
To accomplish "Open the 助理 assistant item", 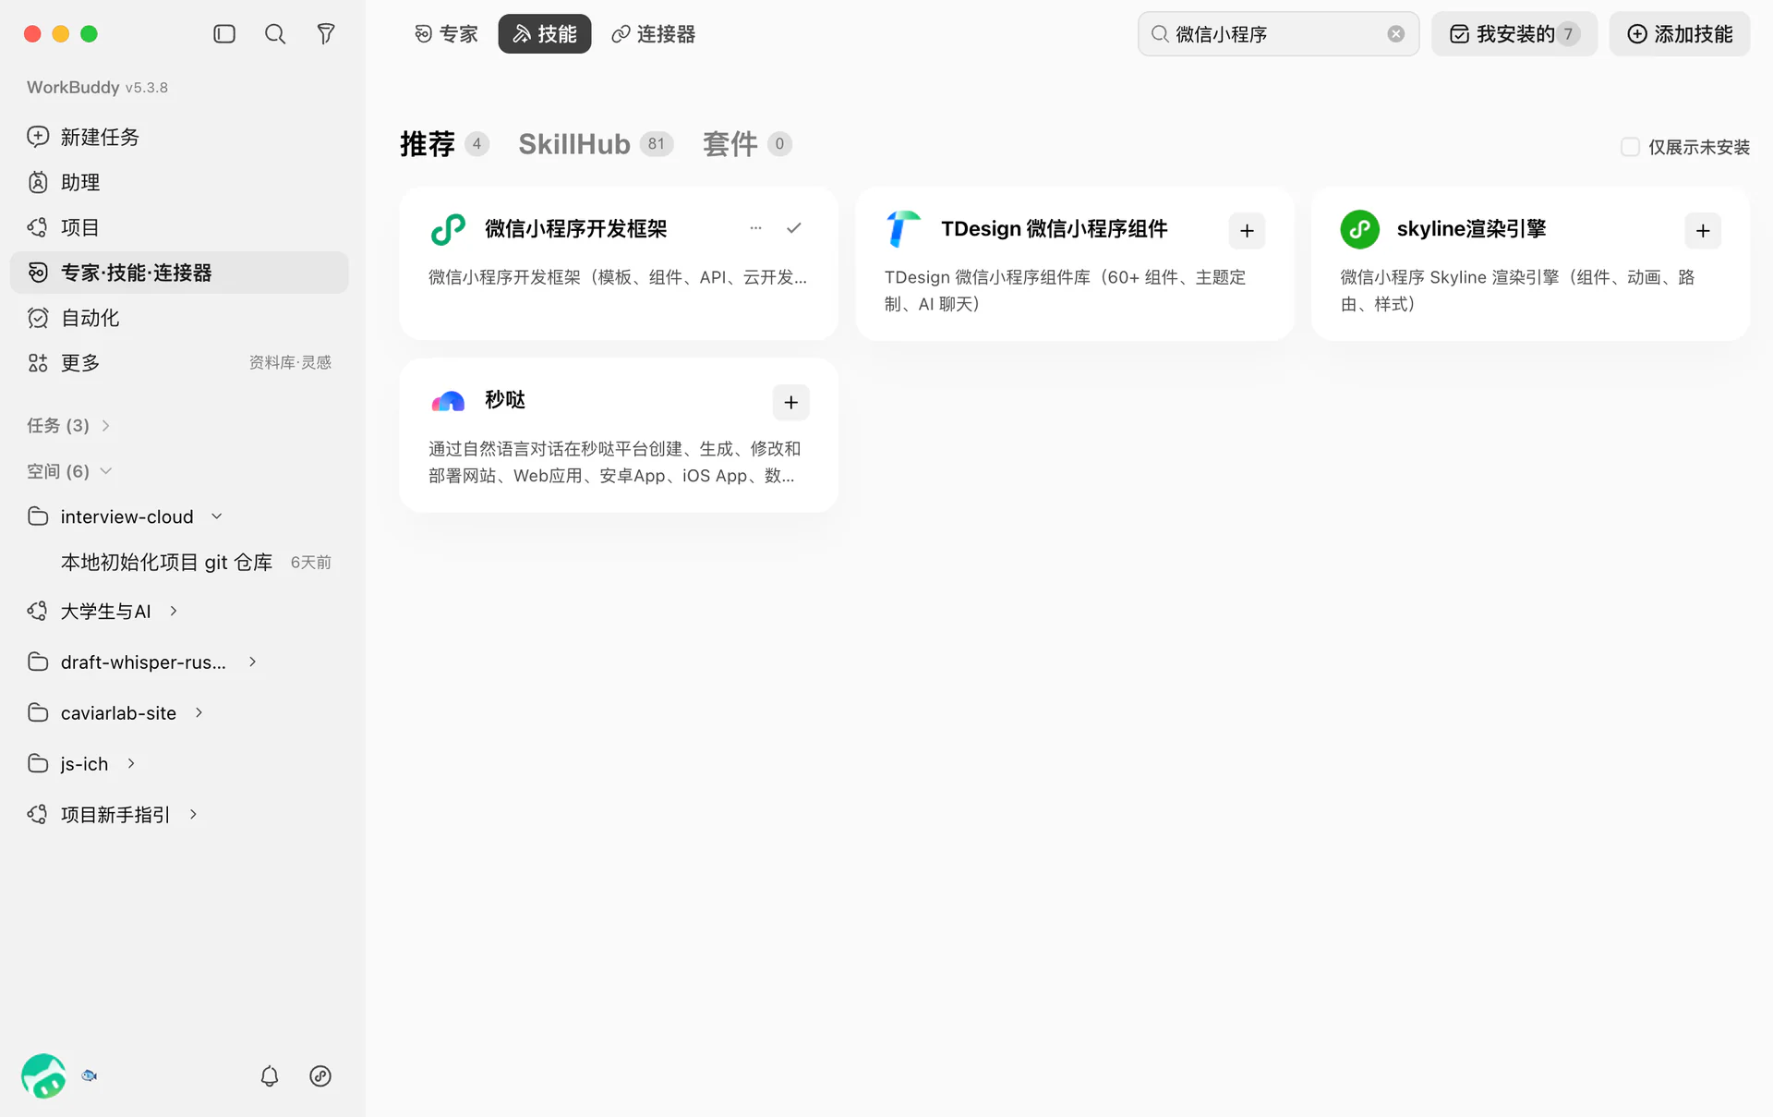I will pos(180,182).
